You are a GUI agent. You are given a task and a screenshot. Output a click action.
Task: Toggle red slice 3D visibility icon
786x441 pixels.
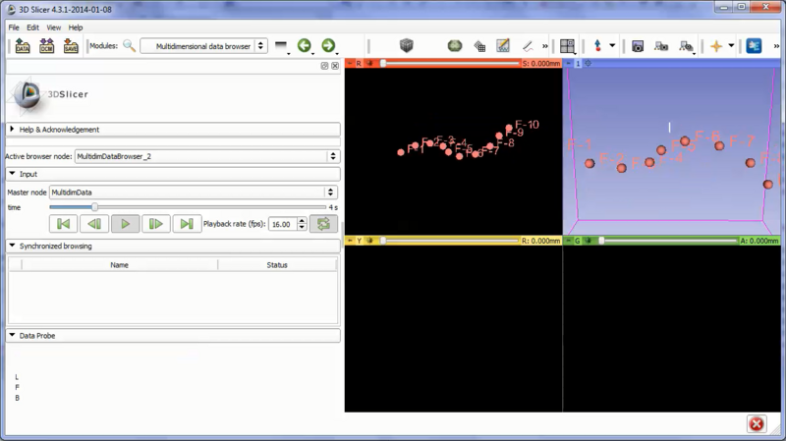click(x=370, y=64)
